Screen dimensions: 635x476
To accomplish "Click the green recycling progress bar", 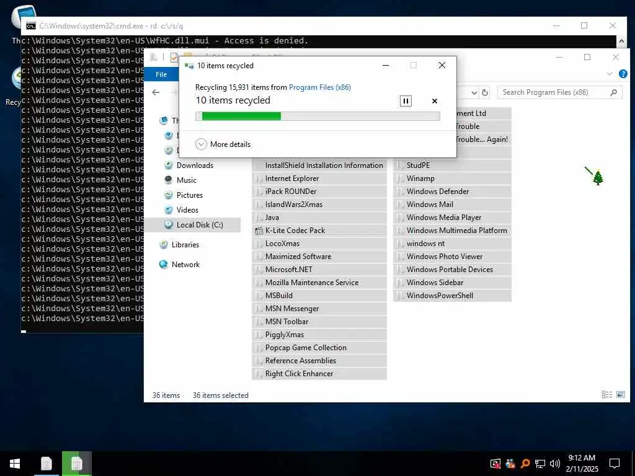I will pos(317,116).
